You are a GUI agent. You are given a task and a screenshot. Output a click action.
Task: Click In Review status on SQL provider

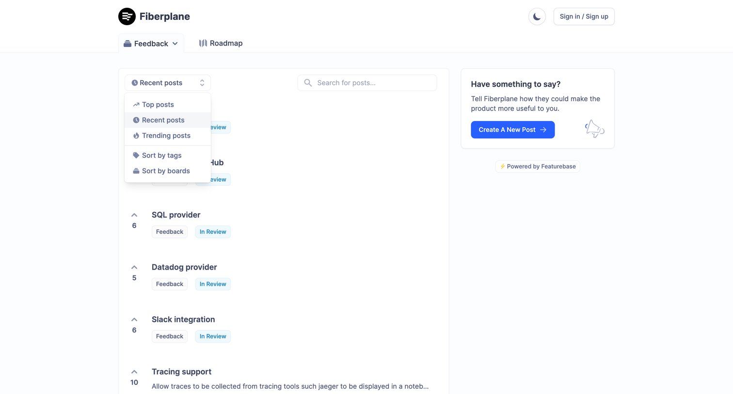click(x=213, y=232)
